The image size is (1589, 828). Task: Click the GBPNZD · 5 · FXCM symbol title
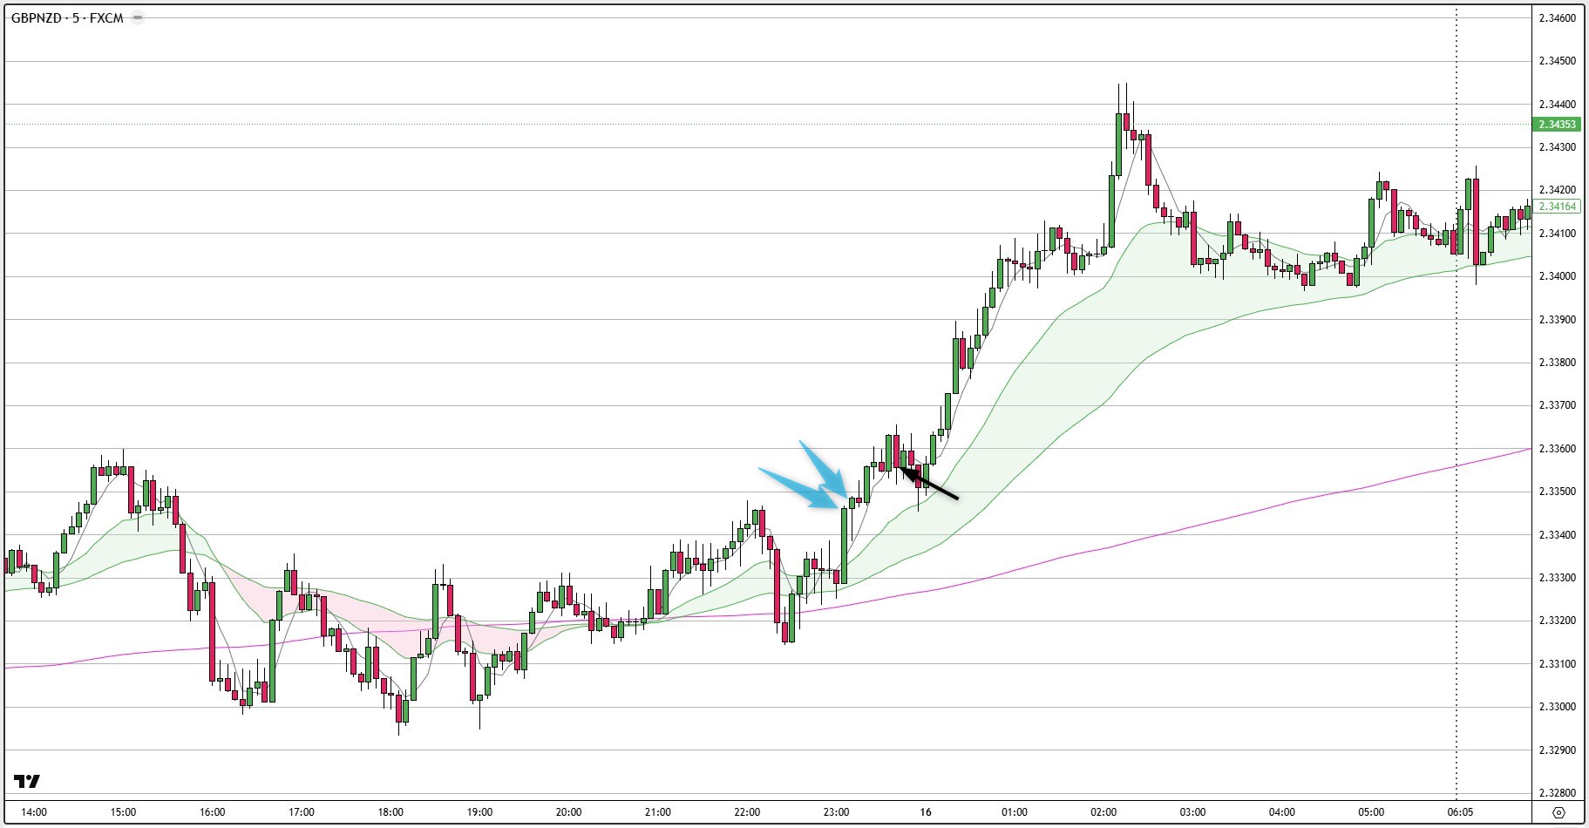[x=67, y=17]
